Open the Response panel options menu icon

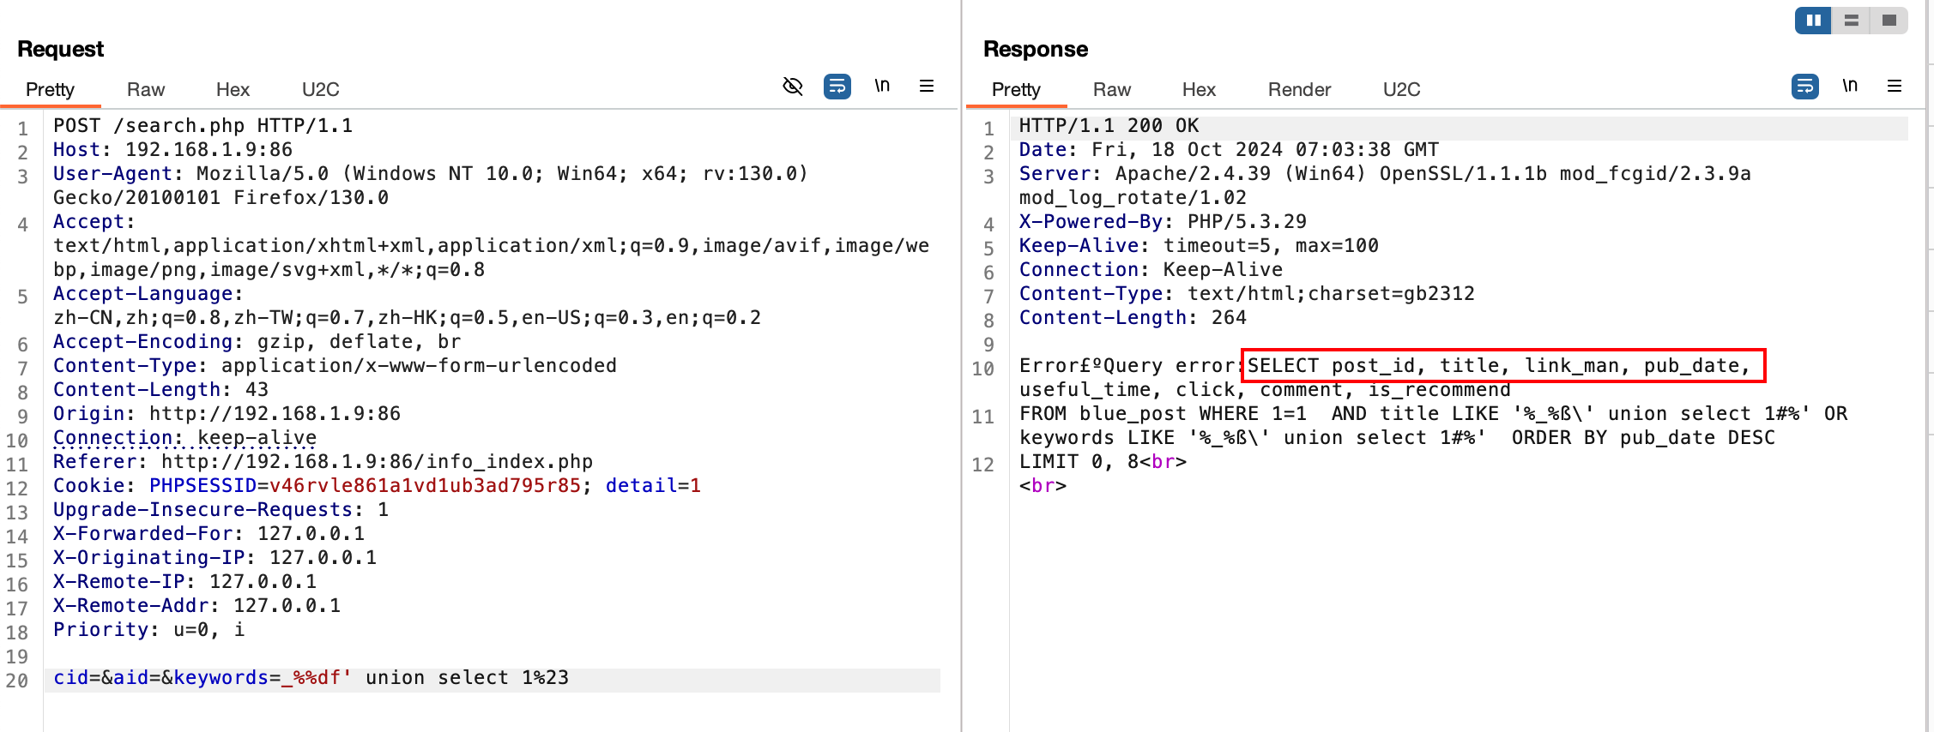click(1895, 86)
